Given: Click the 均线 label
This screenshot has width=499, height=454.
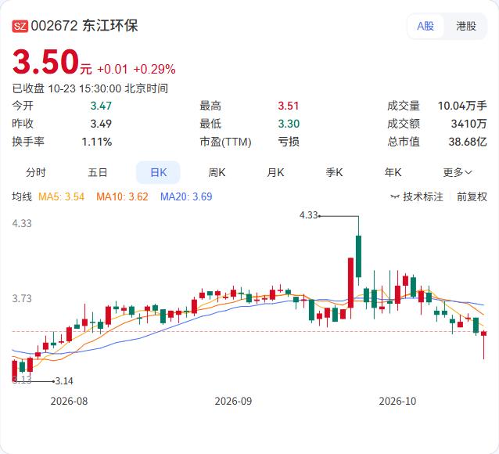Looking at the screenshot, I should pos(22,197).
